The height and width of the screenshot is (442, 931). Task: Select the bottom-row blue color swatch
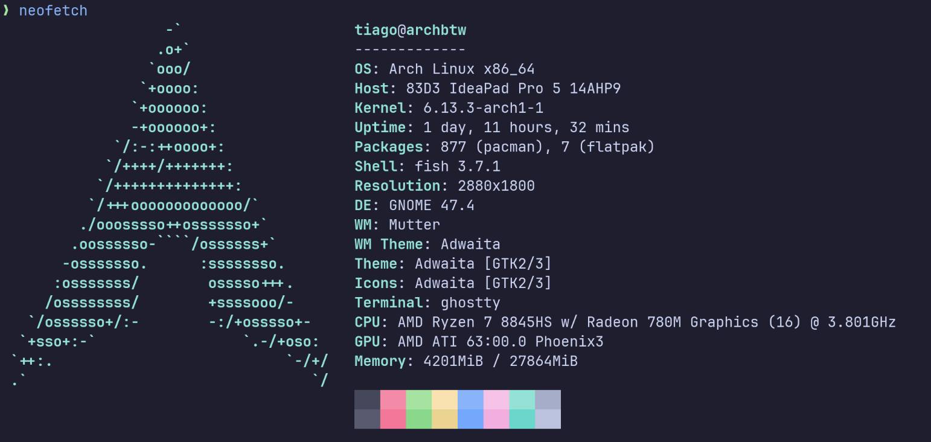pos(470,419)
